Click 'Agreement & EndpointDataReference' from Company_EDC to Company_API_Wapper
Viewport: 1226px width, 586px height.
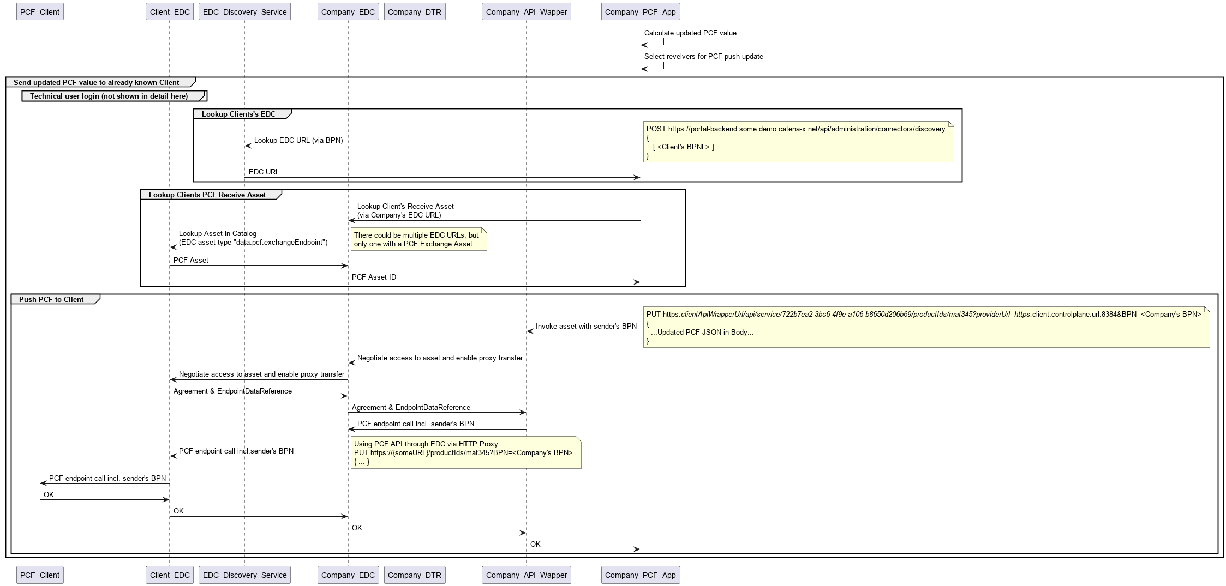411,408
